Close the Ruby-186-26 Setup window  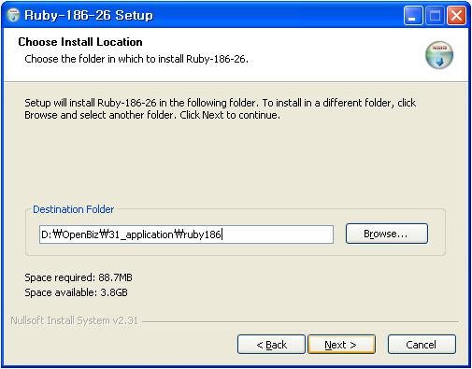(x=456, y=15)
